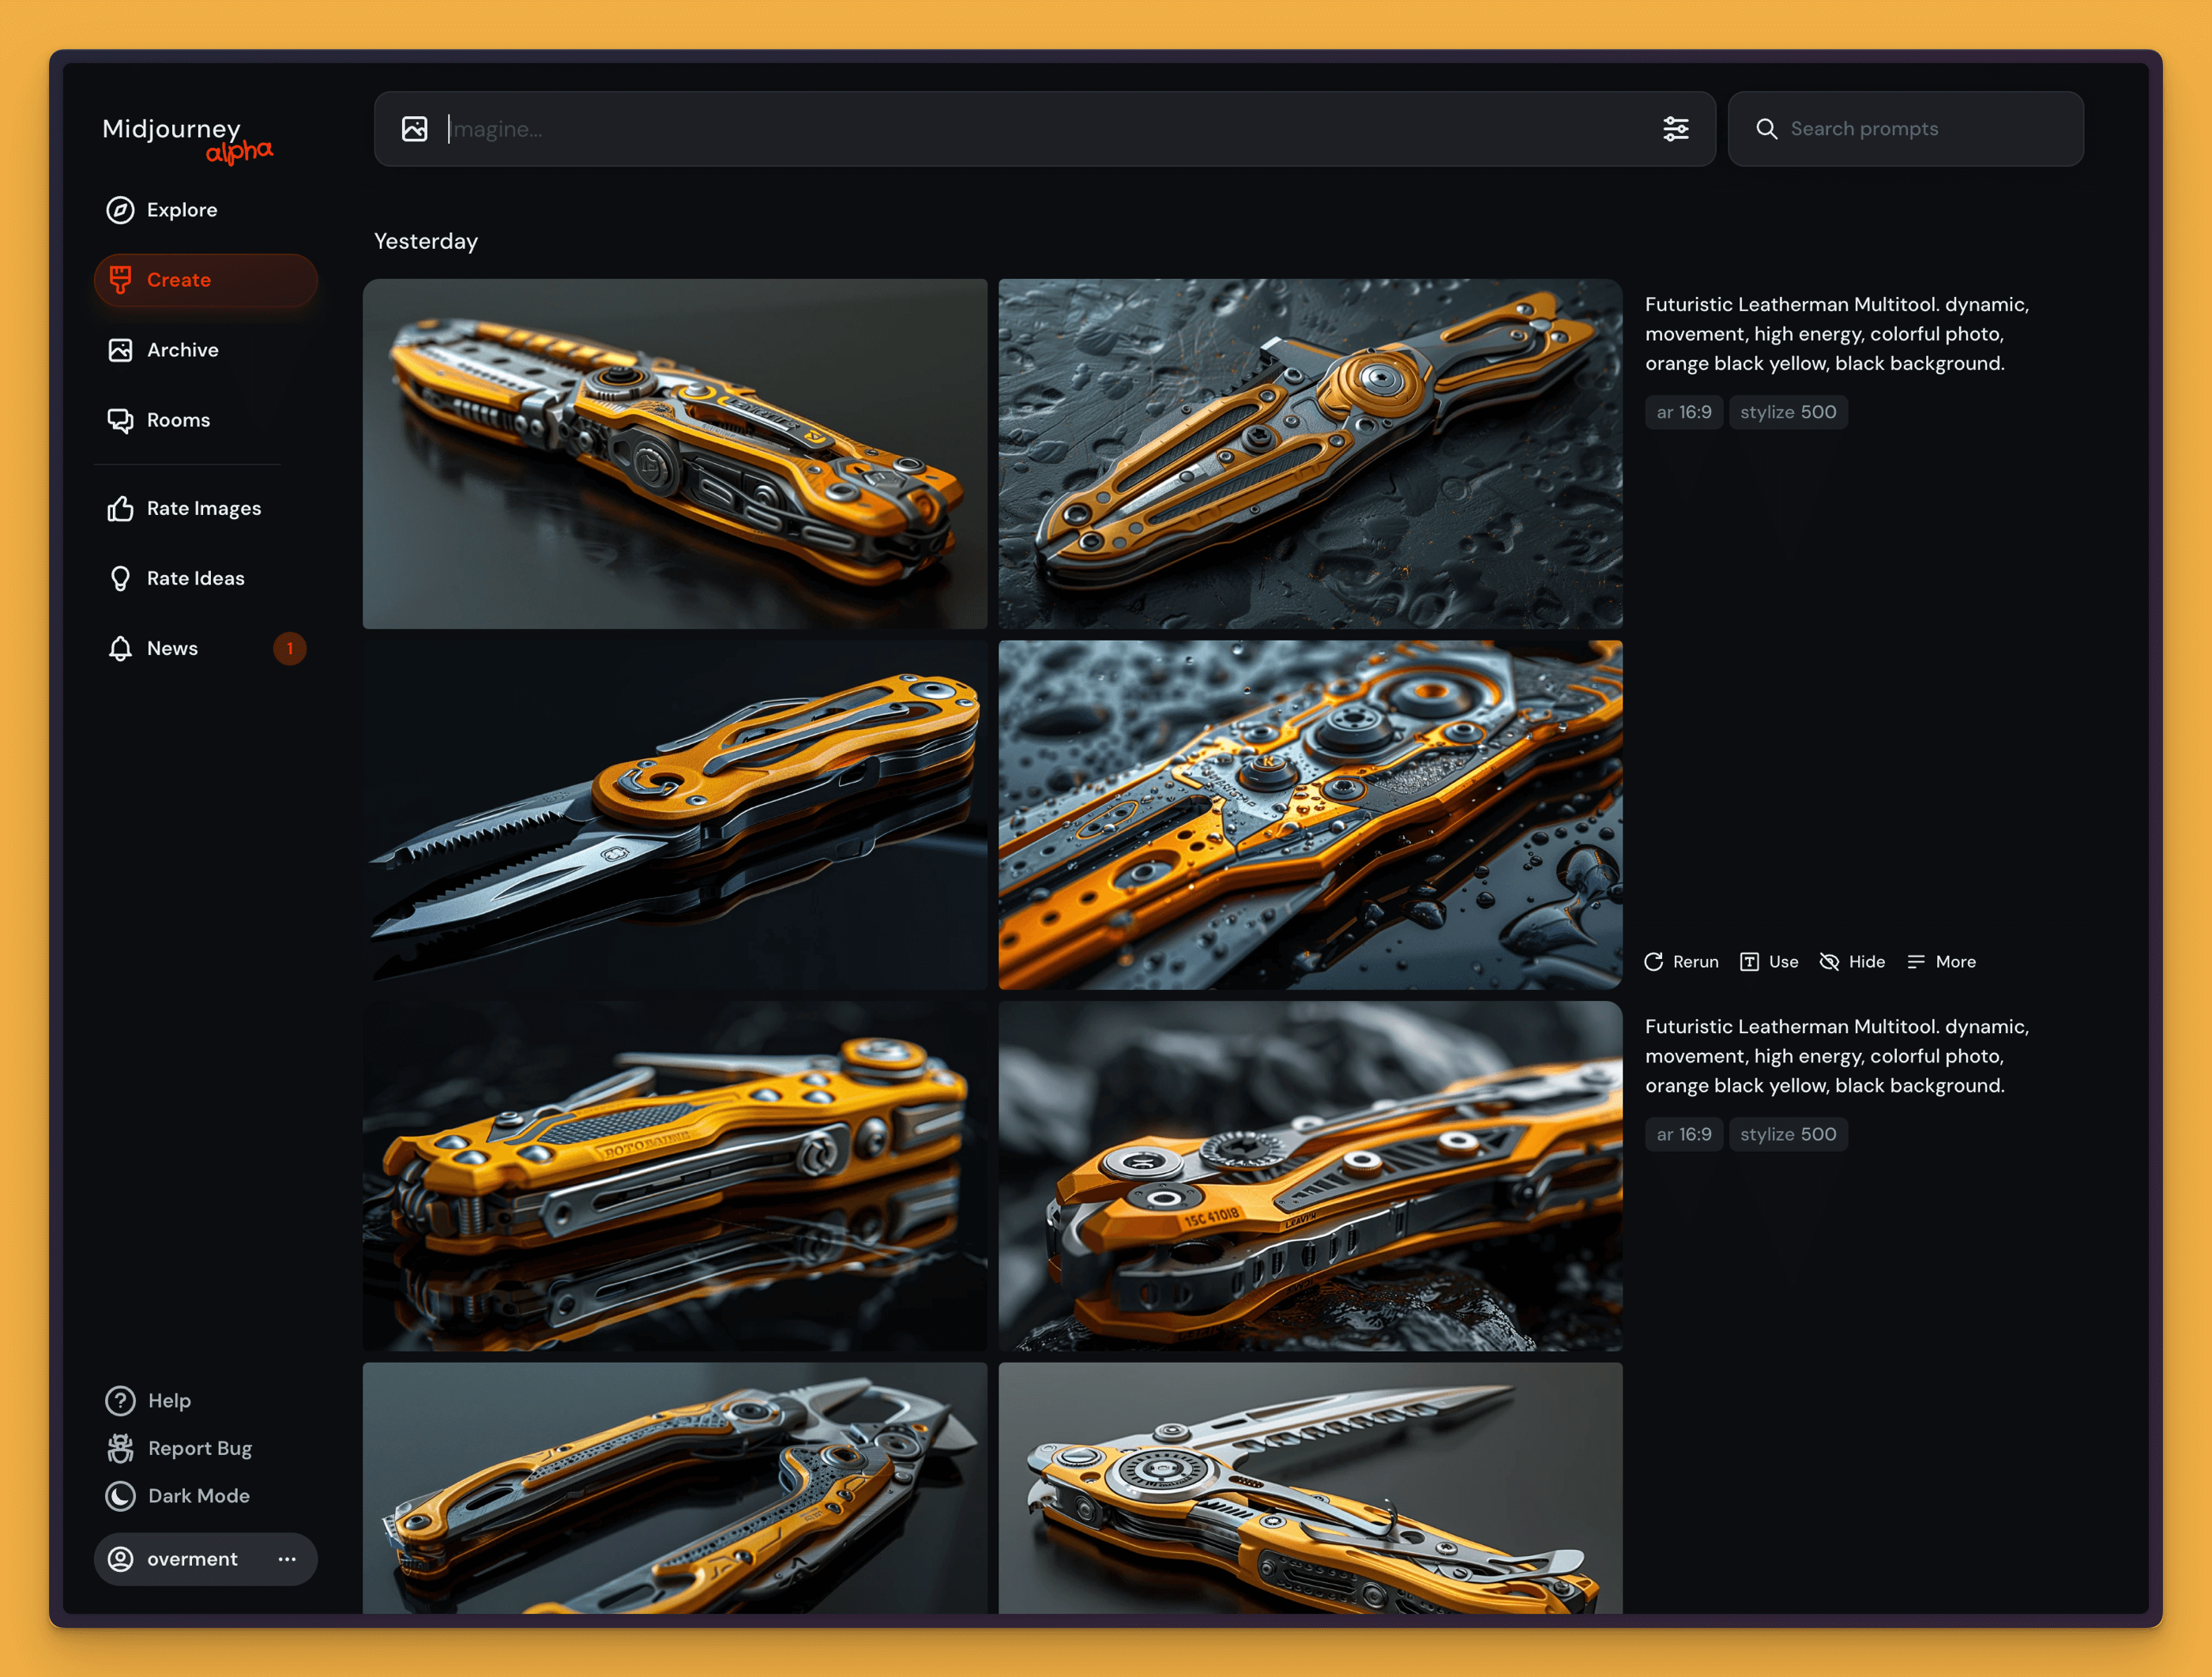Expand the More options menu

[1941, 961]
